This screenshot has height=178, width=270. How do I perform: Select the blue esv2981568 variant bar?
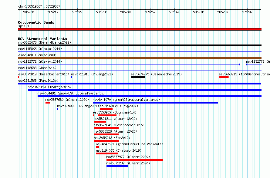(x=140, y=84)
